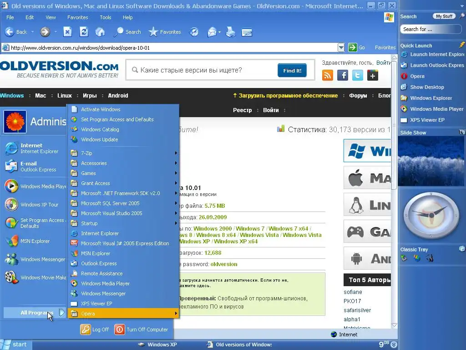Click the Find It! button
466x350 pixels.
292,70
